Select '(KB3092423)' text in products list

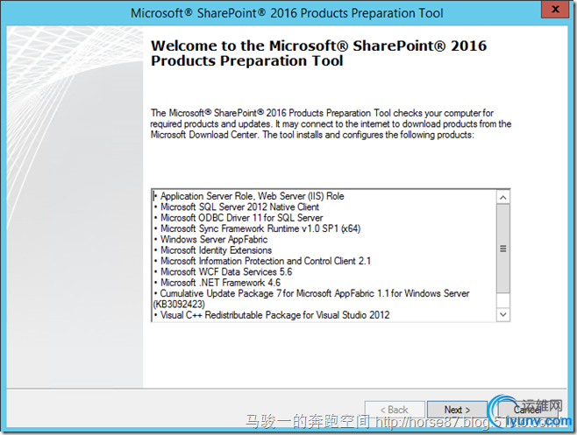click(179, 305)
